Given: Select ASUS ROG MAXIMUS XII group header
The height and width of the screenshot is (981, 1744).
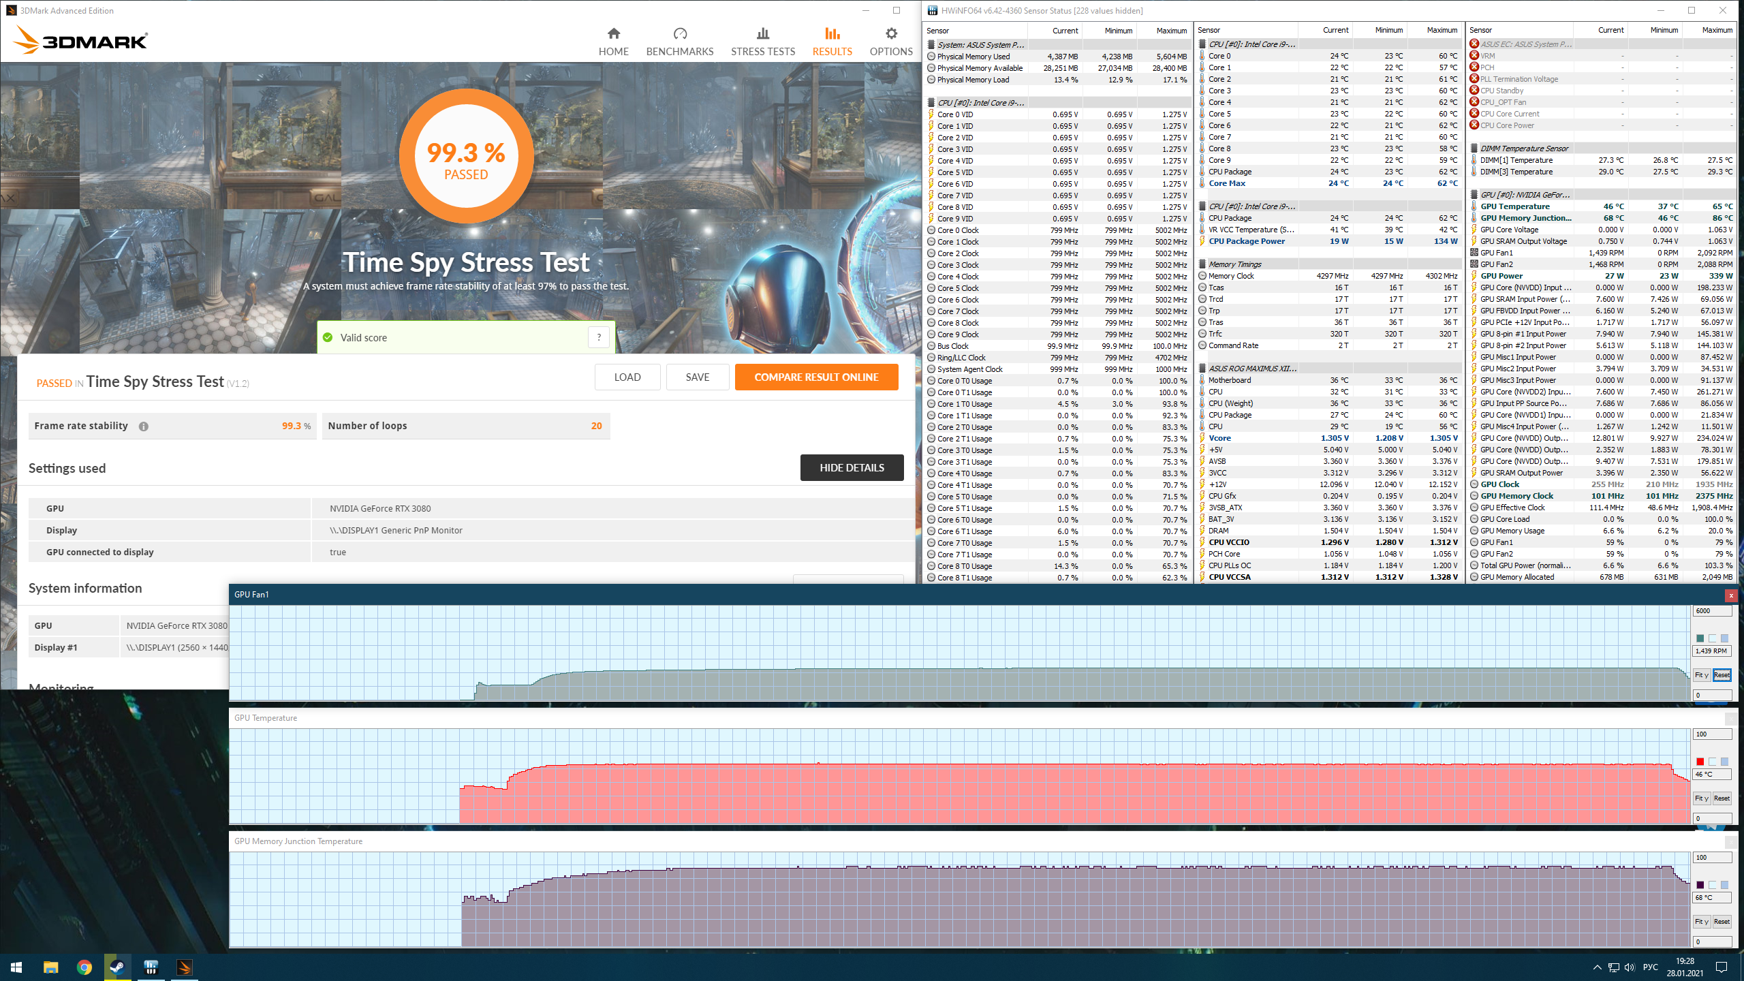Looking at the screenshot, I should [x=1328, y=369].
